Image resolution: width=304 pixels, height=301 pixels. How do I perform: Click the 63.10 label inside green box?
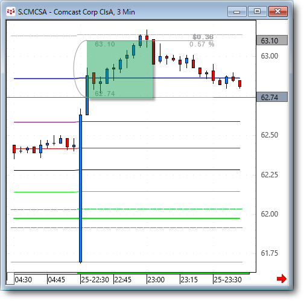pos(105,44)
